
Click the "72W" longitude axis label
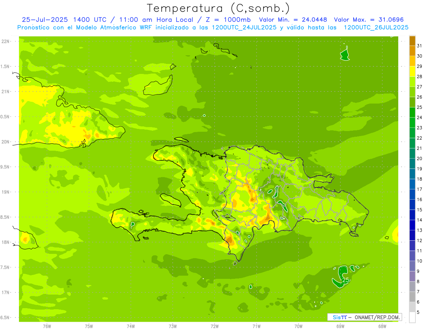(x=214, y=326)
